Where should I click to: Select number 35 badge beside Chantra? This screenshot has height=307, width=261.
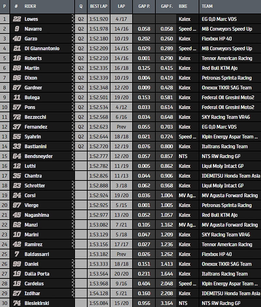[x=17, y=176]
